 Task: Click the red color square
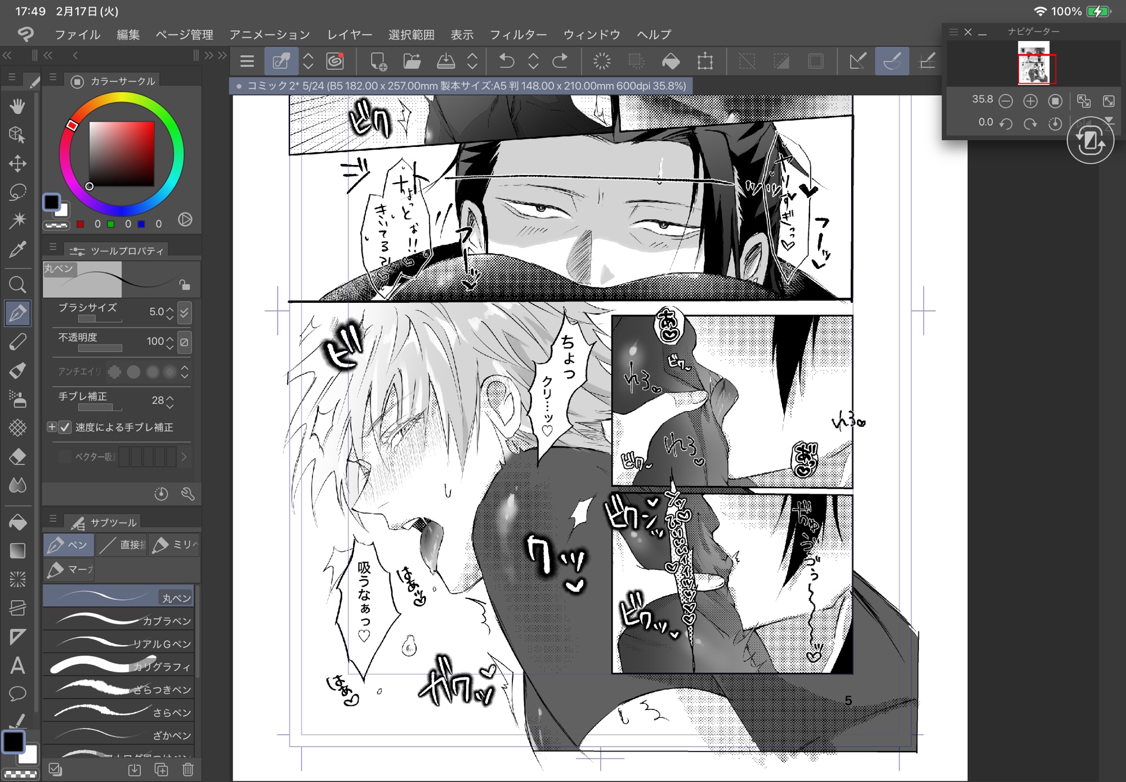pyautogui.click(x=81, y=224)
